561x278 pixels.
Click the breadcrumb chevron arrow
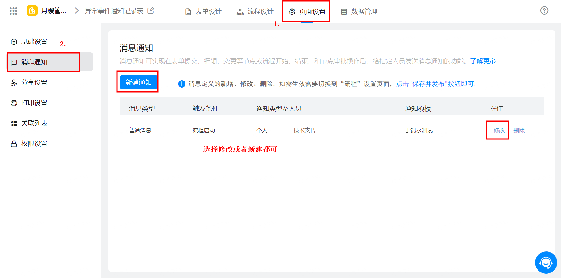(77, 11)
